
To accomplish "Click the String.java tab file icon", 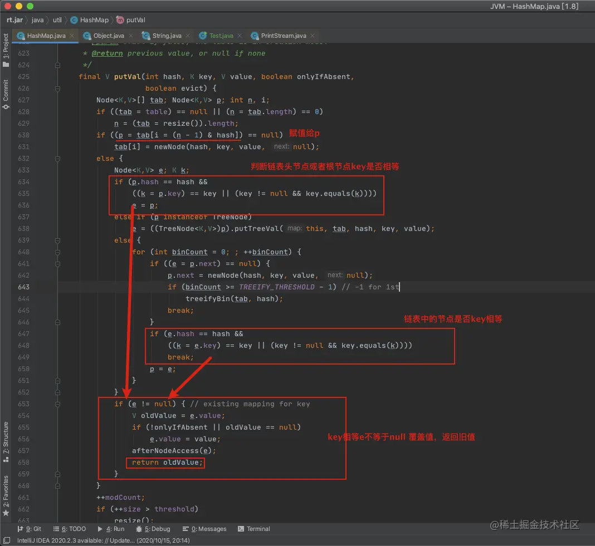I will click(x=146, y=36).
